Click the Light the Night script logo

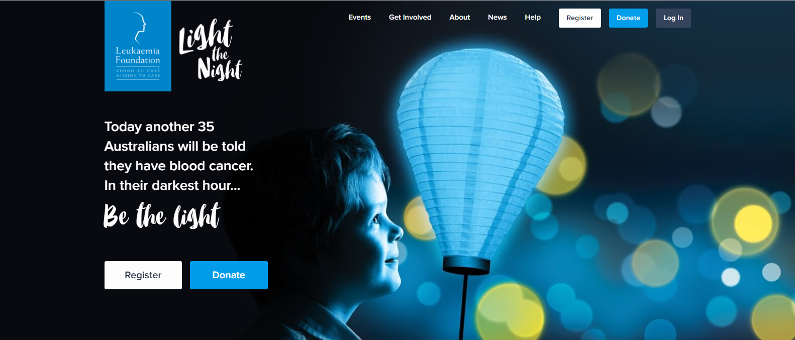pos(211,50)
